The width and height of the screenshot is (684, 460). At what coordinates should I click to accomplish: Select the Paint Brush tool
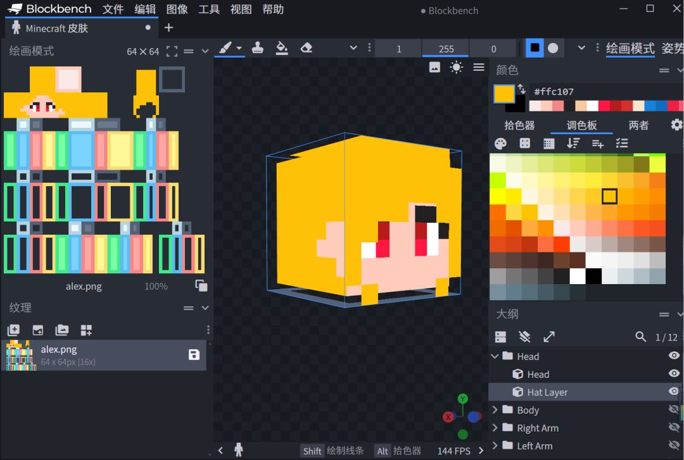pos(224,48)
